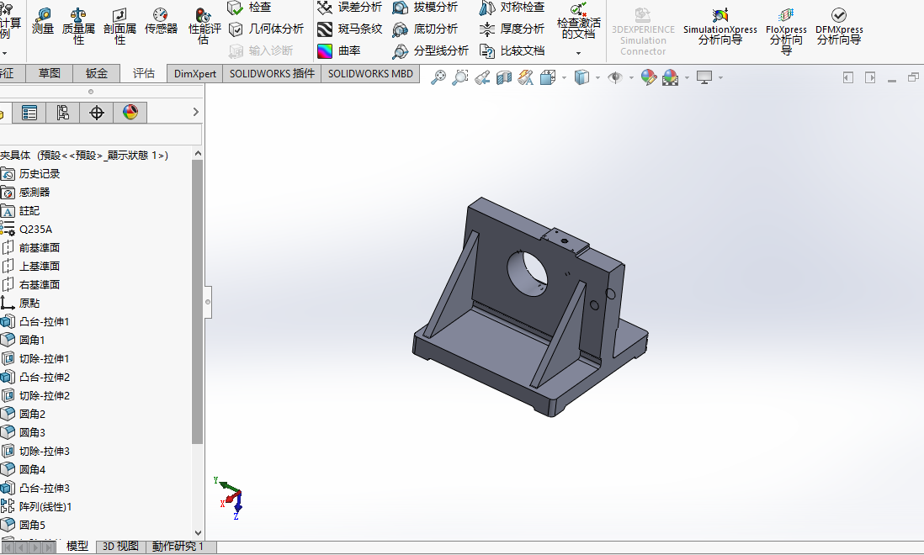This screenshot has height=555, width=924.
Task: Expand feature manager tabs chevron
Action: pyautogui.click(x=196, y=112)
